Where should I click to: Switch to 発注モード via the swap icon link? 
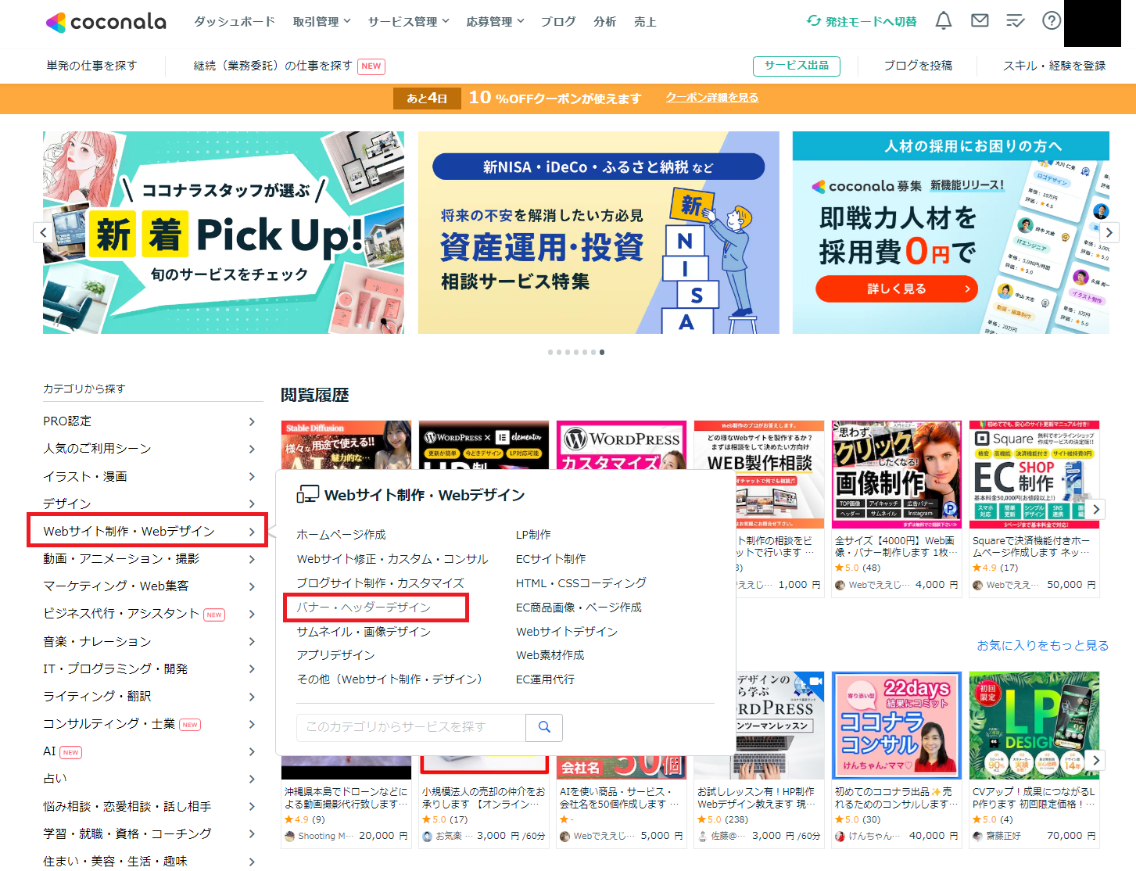tap(862, 22)
